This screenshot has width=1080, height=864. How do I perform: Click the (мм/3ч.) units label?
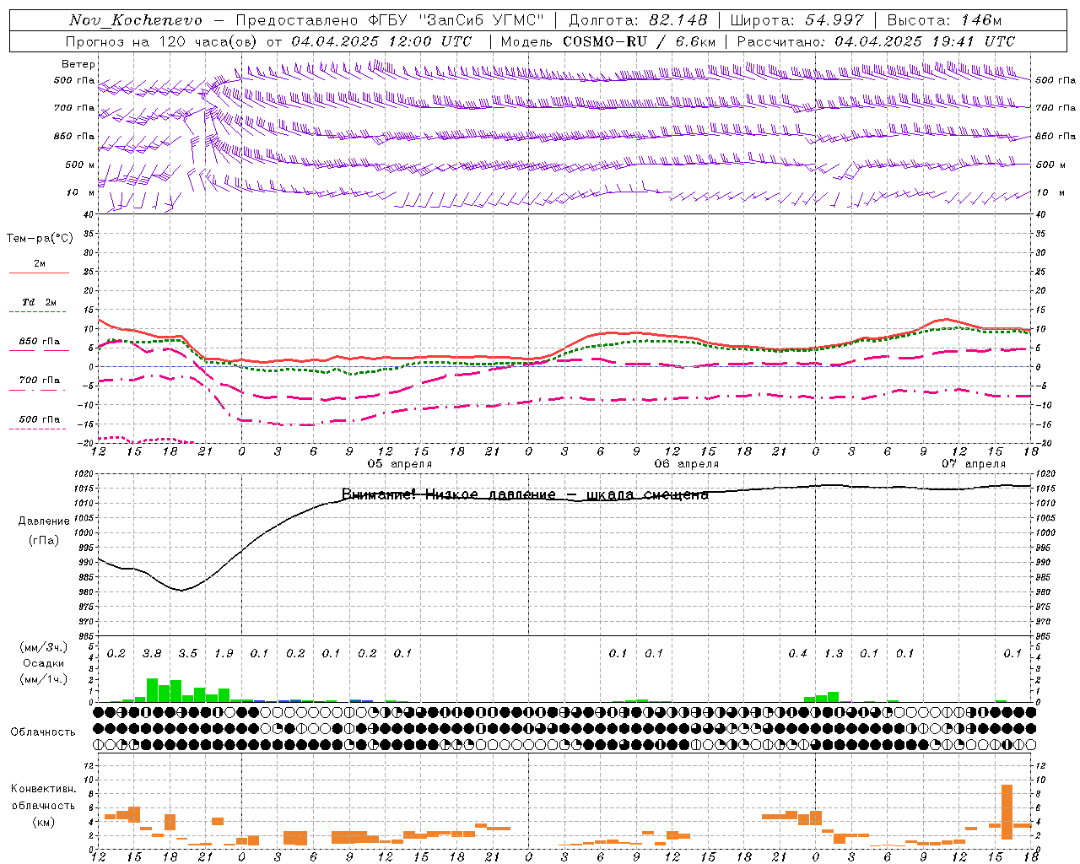[44, 647]
